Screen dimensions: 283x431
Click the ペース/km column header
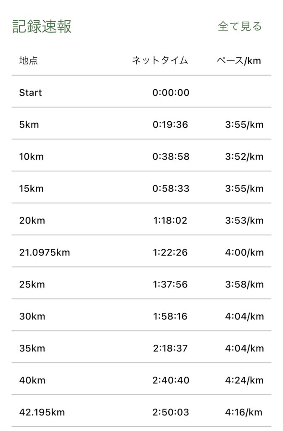[x=239, y=61]
